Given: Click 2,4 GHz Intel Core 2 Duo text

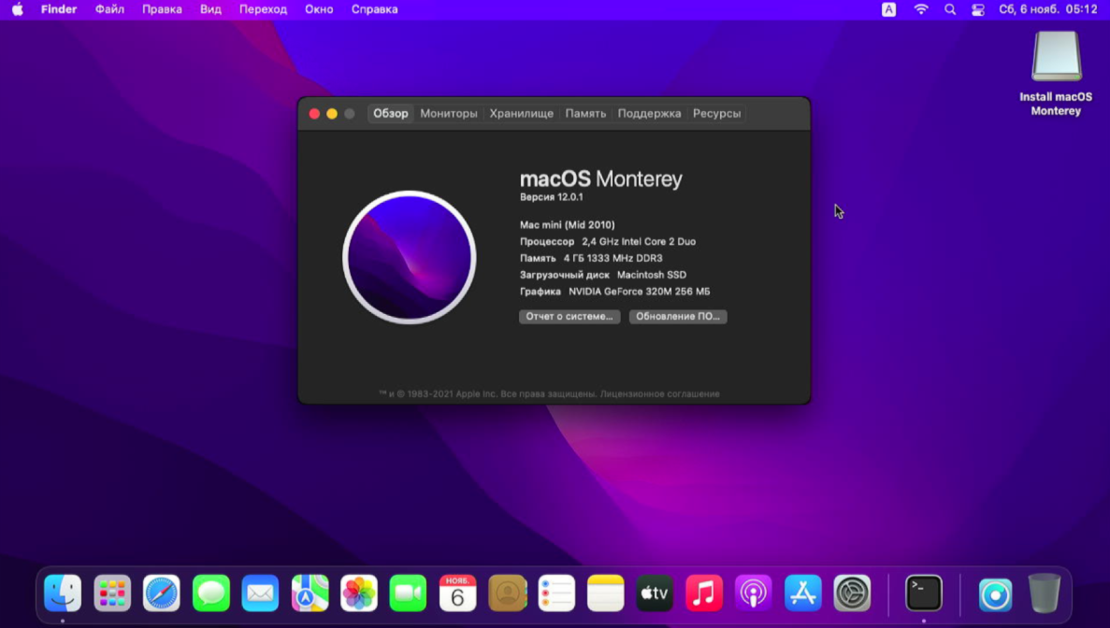Looking at the screenshot, I should tap(639, 241).
